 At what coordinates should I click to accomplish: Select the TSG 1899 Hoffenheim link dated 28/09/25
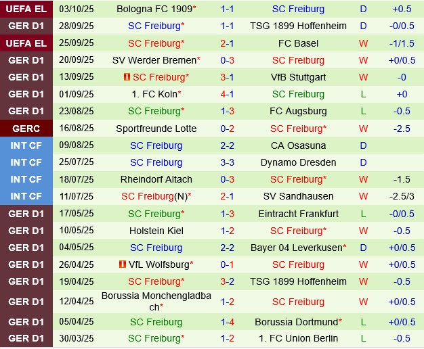click(x=298, y=26)
